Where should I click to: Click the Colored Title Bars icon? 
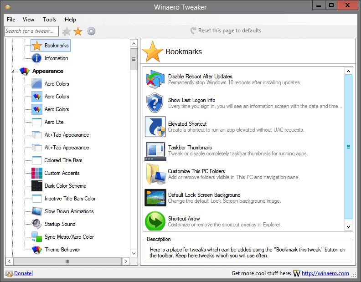37,160
